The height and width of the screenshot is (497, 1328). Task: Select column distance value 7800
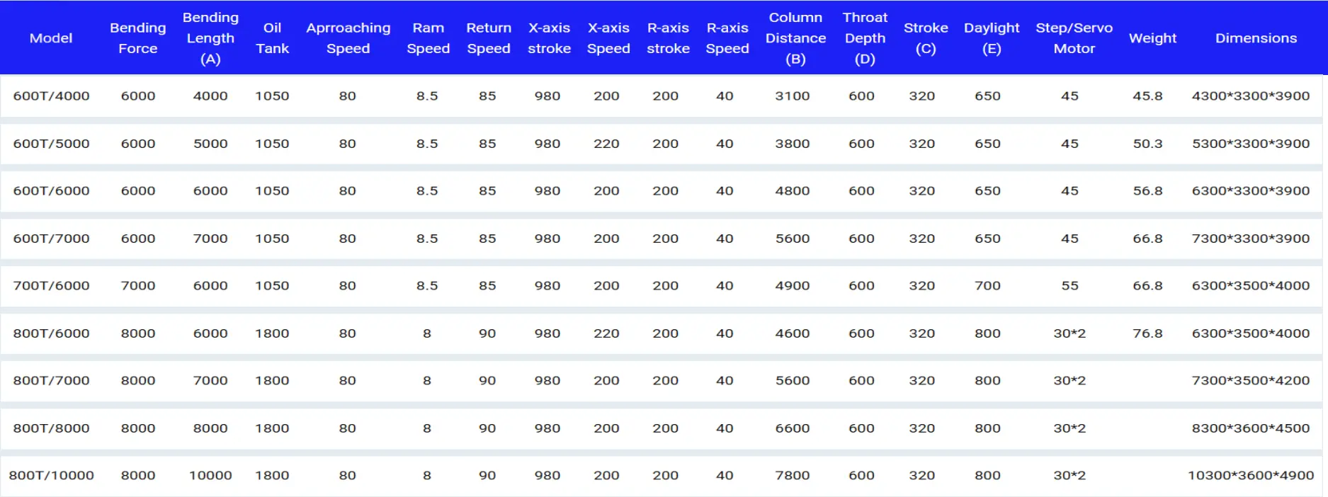tap(793, 476)
